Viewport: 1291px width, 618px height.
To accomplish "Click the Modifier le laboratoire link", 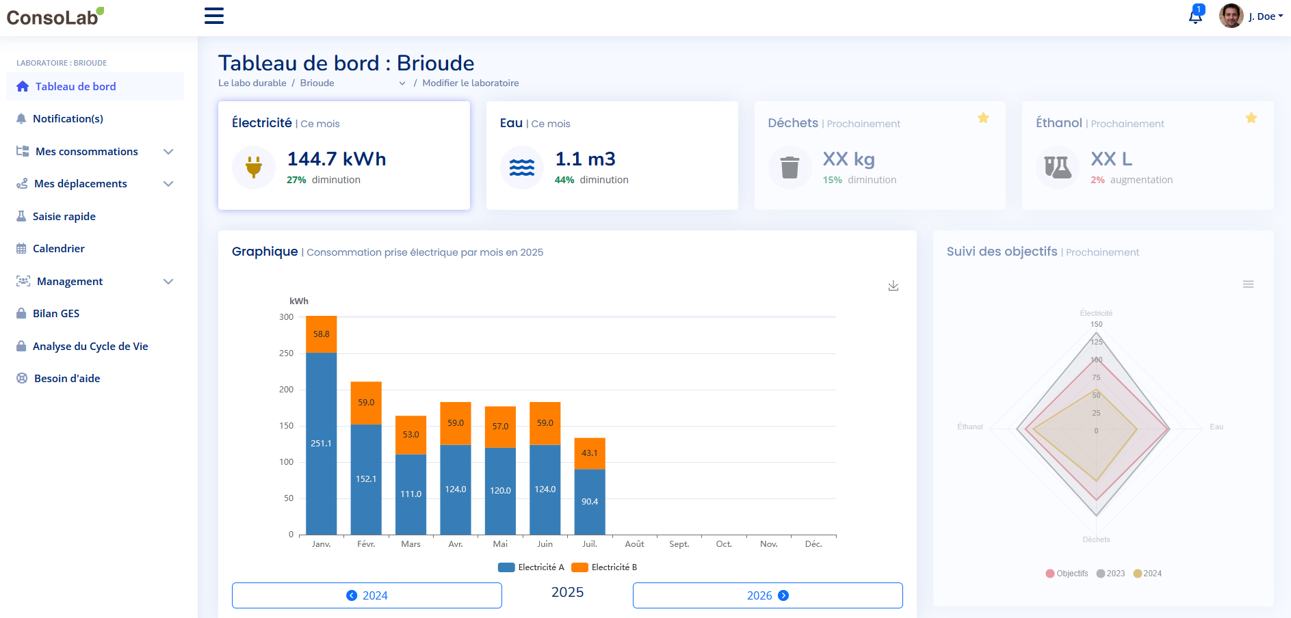I will point(470,83).
